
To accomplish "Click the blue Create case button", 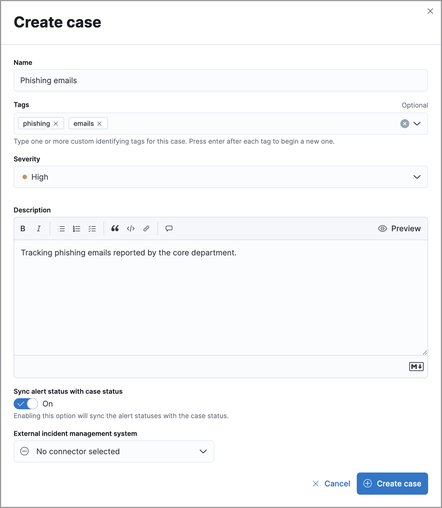I will click(392, 484).
